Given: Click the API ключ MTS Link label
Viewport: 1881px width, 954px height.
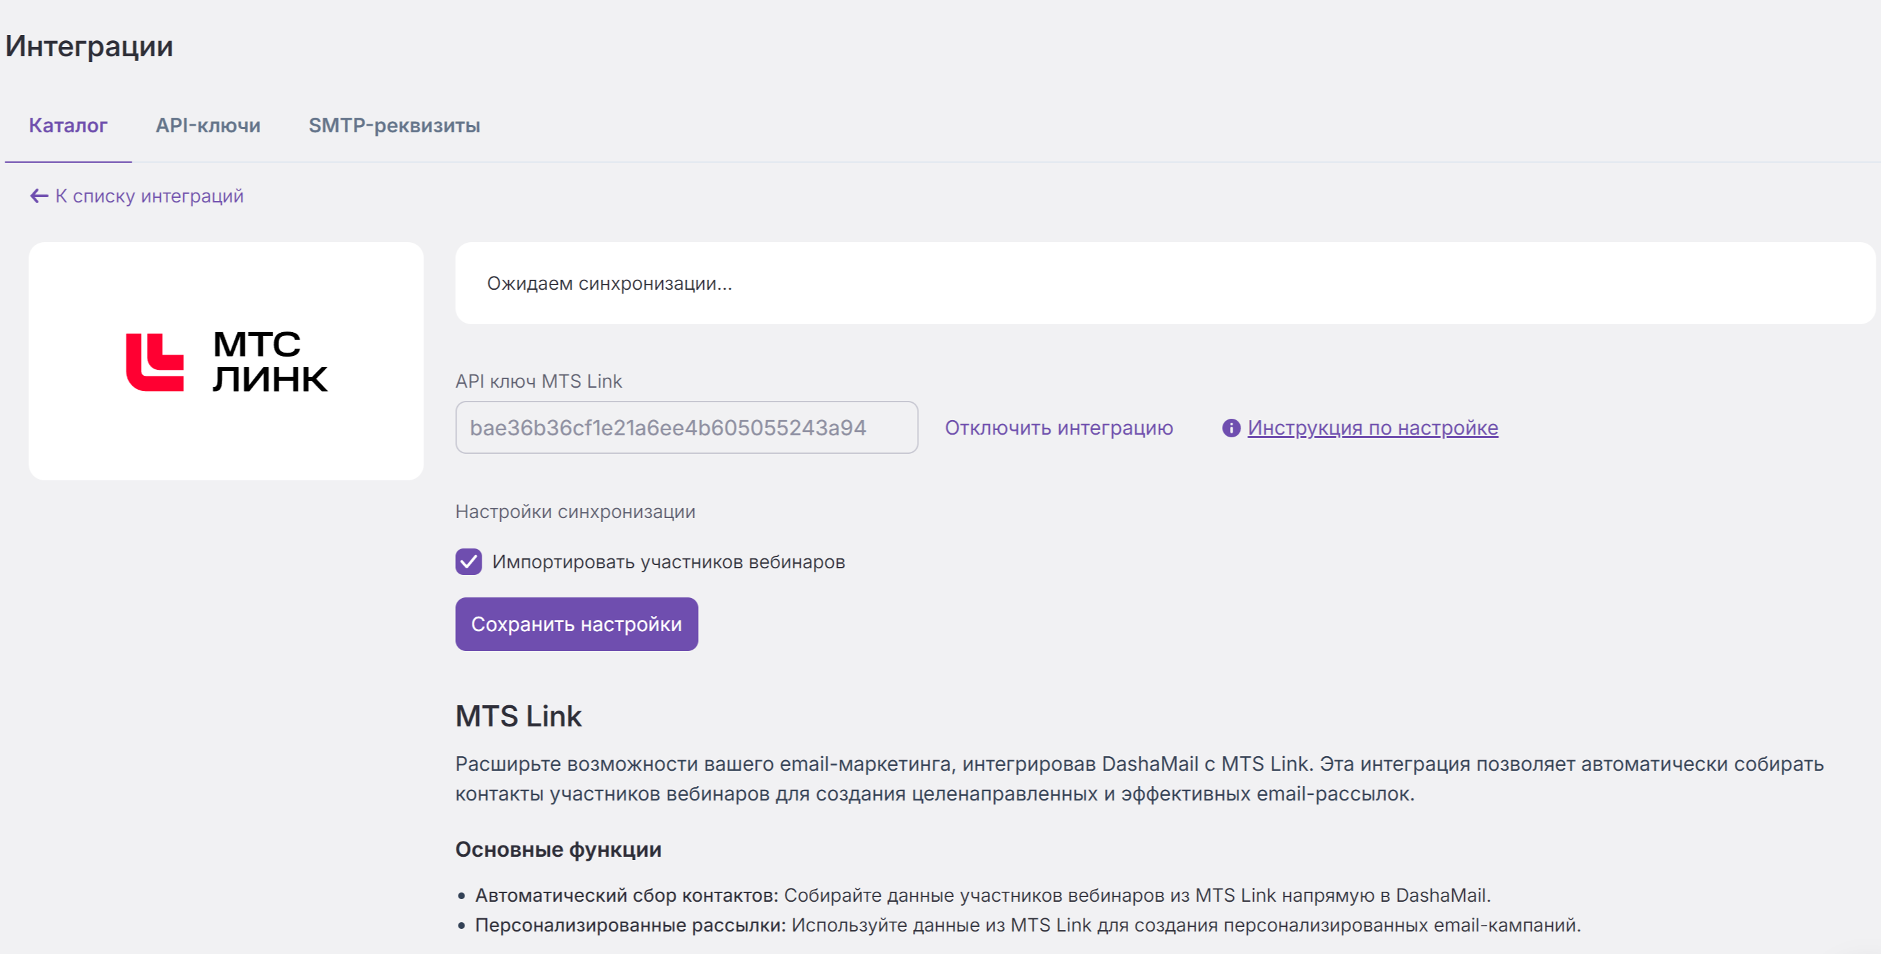Looking at the screenshot, I should click(539, 381).
